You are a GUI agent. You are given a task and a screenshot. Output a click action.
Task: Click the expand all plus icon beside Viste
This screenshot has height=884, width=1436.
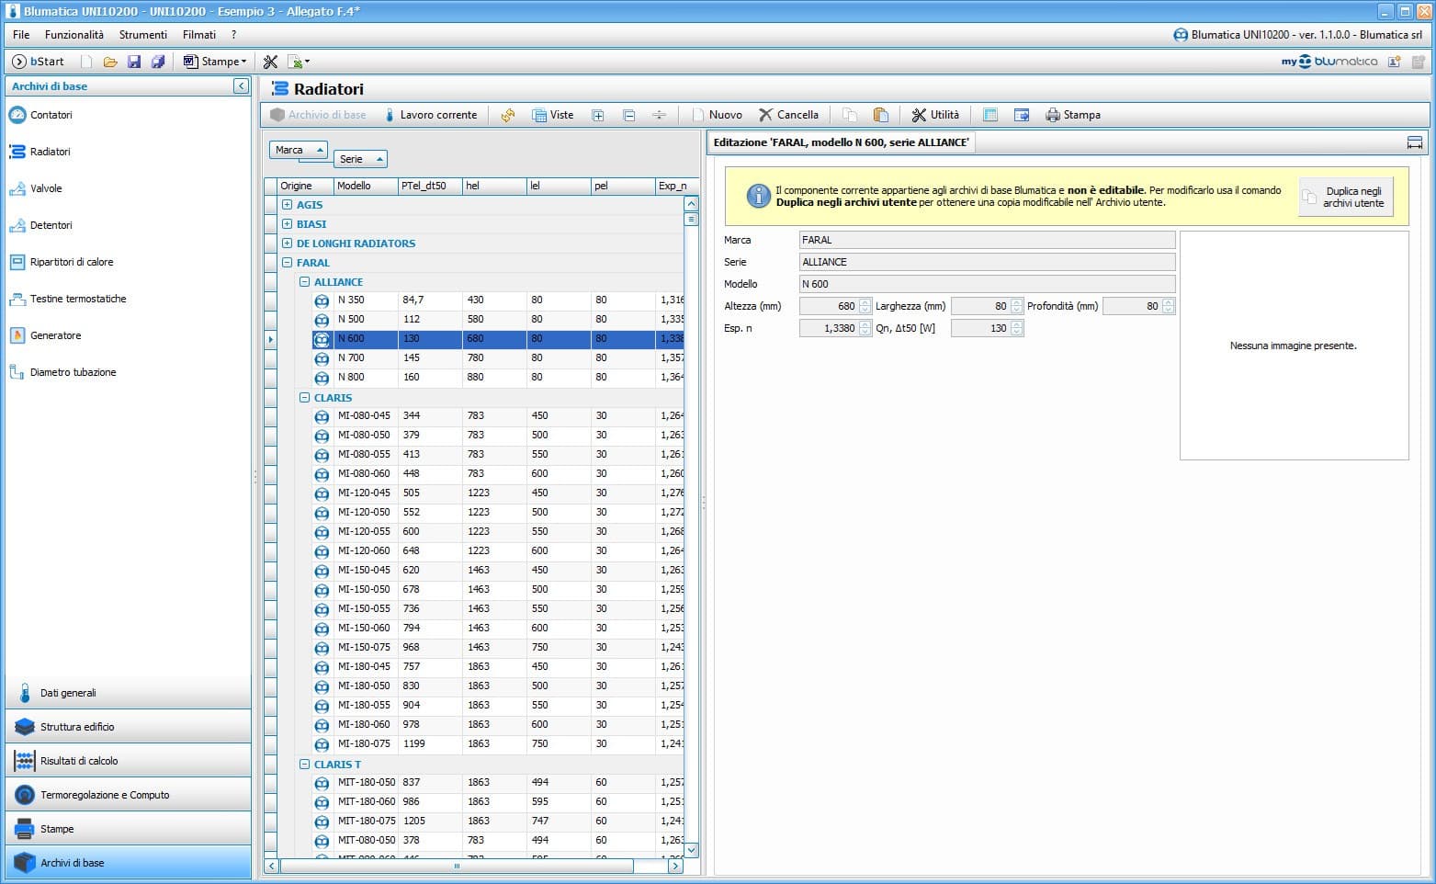598,115
